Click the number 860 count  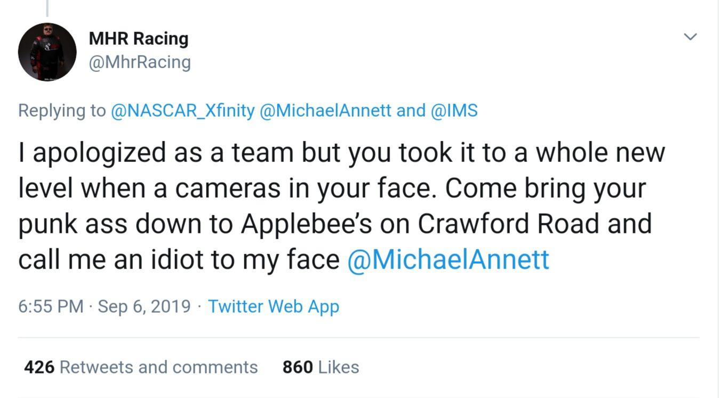point(298,367)
